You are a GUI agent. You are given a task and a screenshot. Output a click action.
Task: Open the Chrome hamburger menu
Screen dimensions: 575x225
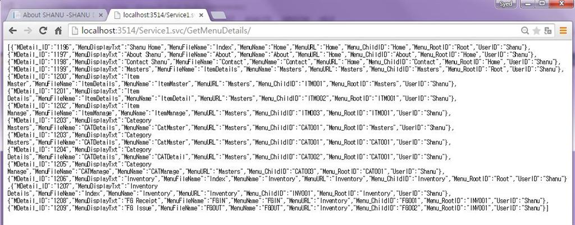click(563, 31)
